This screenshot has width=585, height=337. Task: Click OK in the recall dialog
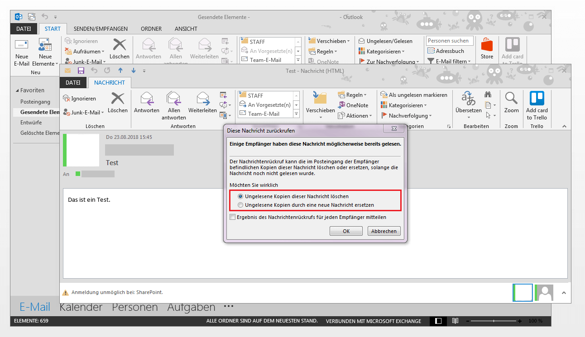click(346, 231)
